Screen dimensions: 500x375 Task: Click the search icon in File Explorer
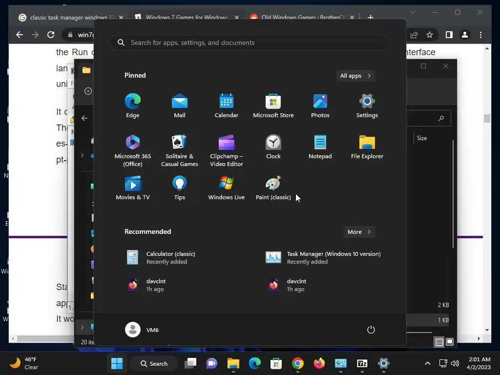[x=441, y=118]
